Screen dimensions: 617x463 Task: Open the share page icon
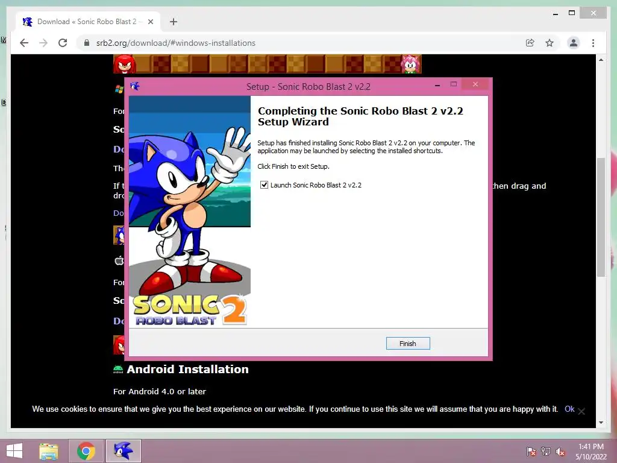(x=530, y=43)
